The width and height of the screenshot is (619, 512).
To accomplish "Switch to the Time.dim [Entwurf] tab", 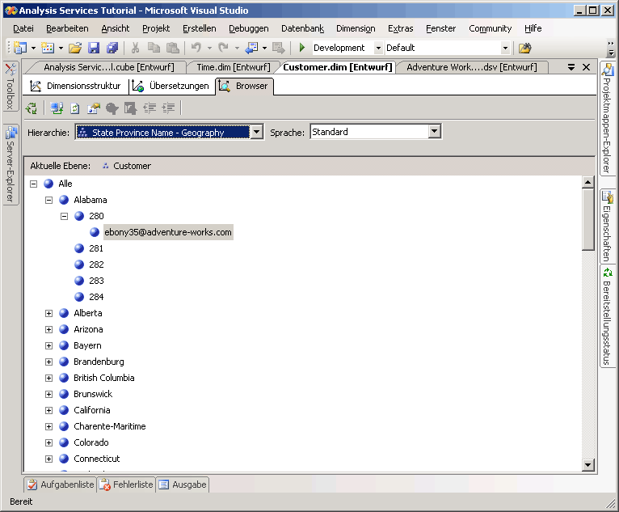I will point(233,67).
